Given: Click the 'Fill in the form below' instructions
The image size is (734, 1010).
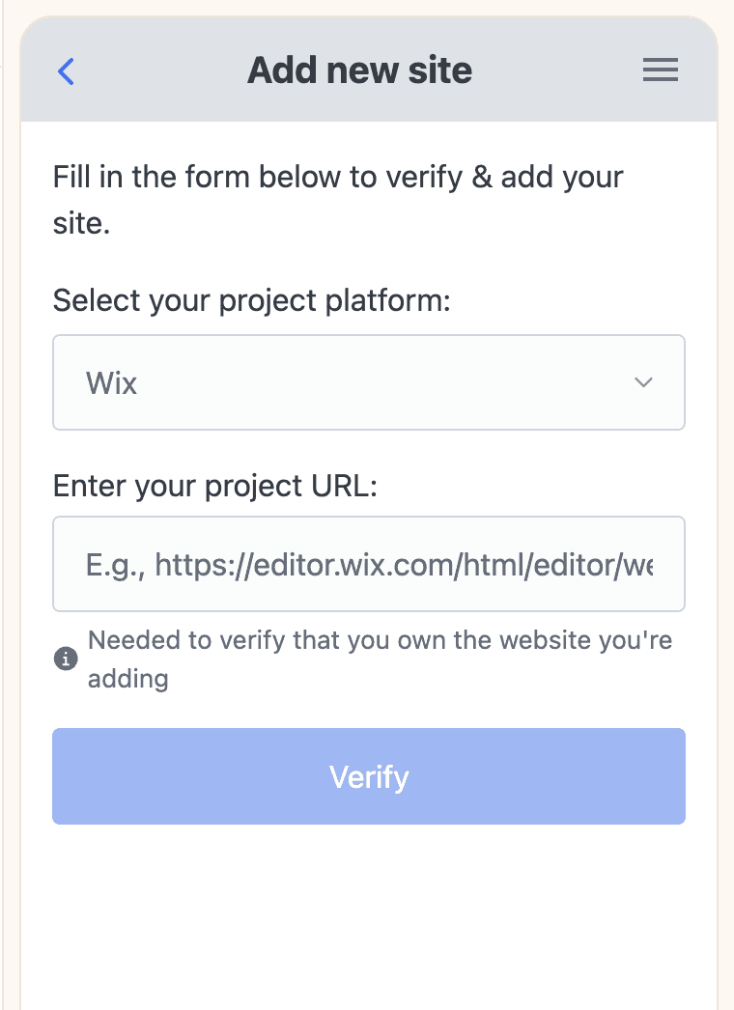Looking at the screenshot, I should coord(338,178).
